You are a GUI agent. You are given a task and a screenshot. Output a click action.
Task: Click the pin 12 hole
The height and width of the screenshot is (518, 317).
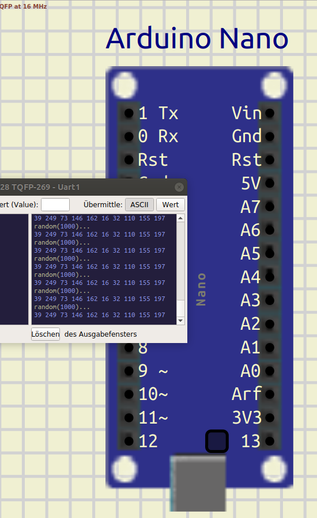[x=129, y=441]
